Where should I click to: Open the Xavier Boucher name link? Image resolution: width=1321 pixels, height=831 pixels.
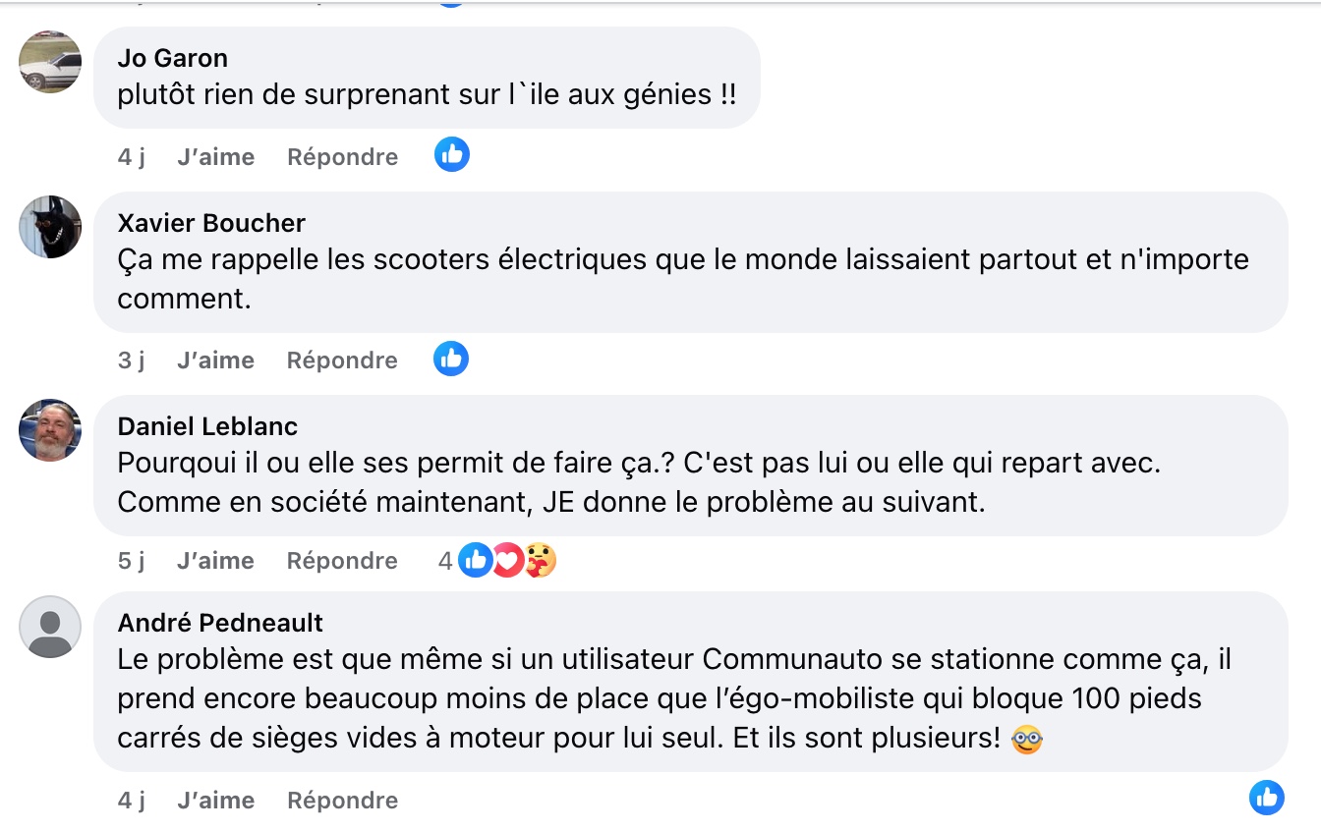211,223
